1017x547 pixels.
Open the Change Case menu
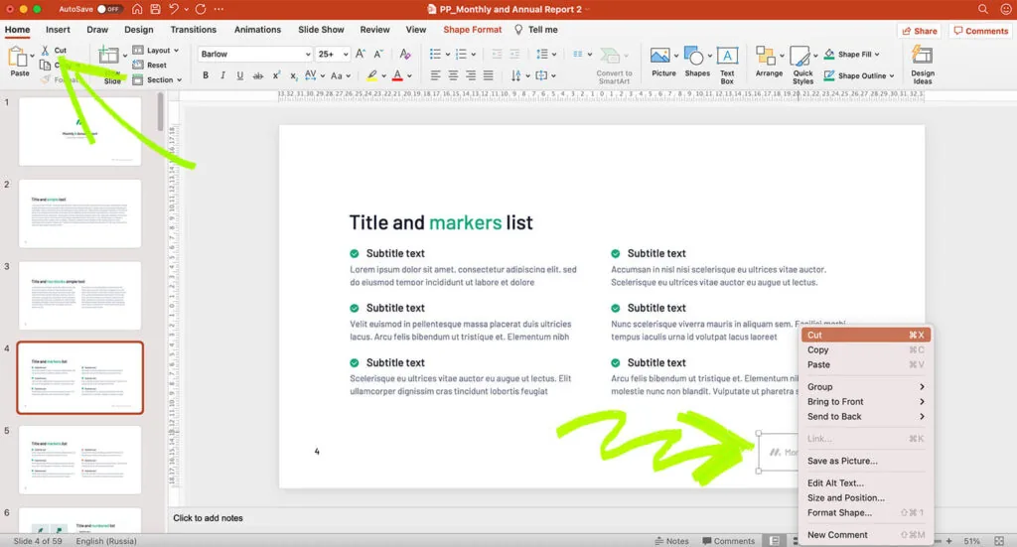click(340, 75)
